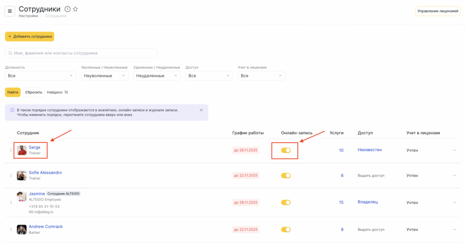Click the employee name search field
This screenshot has height=243, width=466.
[x=81, y=53]
